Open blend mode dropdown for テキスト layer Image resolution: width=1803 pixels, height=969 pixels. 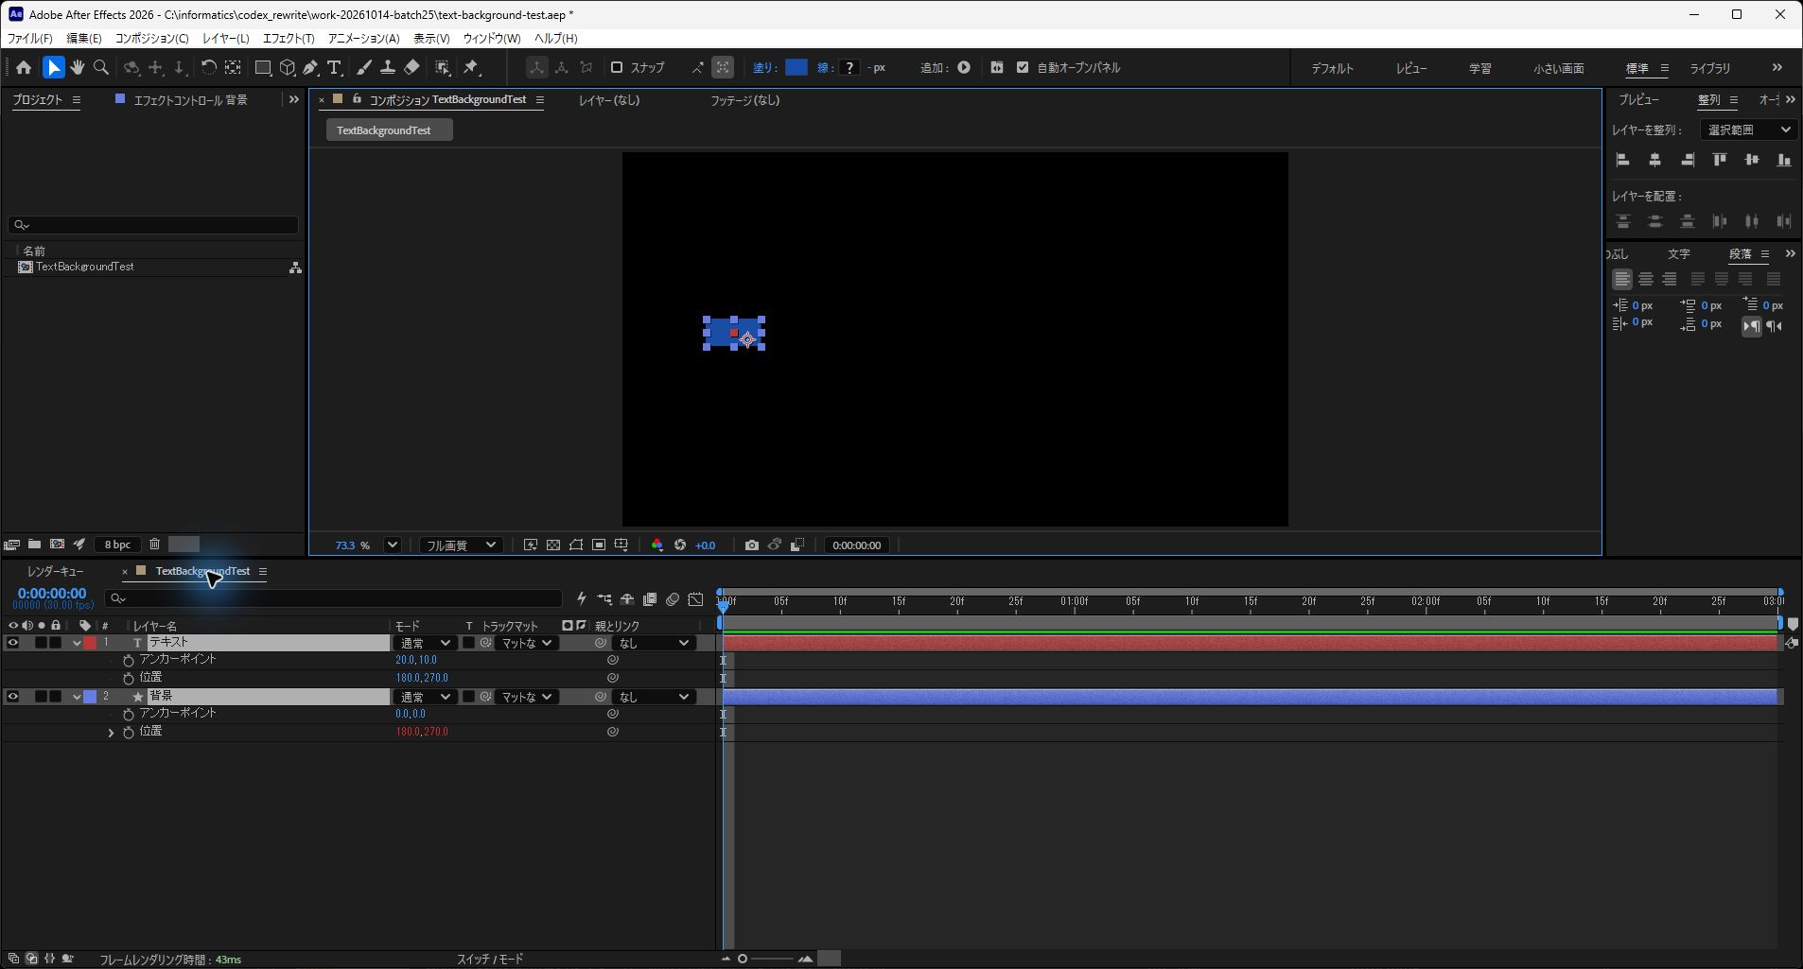pos(424,643)
